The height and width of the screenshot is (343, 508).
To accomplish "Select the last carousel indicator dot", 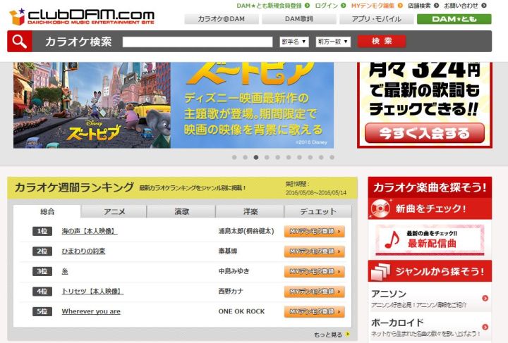I will 332,157.
